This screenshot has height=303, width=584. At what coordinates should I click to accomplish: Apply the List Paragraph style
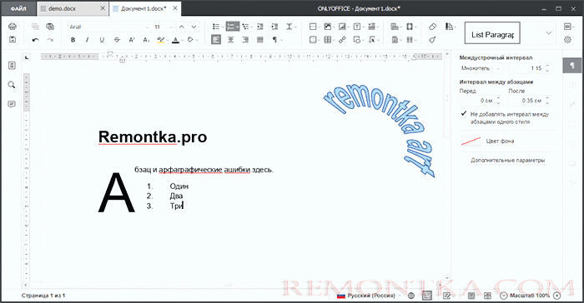pyautogui.click(x=492, y=33)
